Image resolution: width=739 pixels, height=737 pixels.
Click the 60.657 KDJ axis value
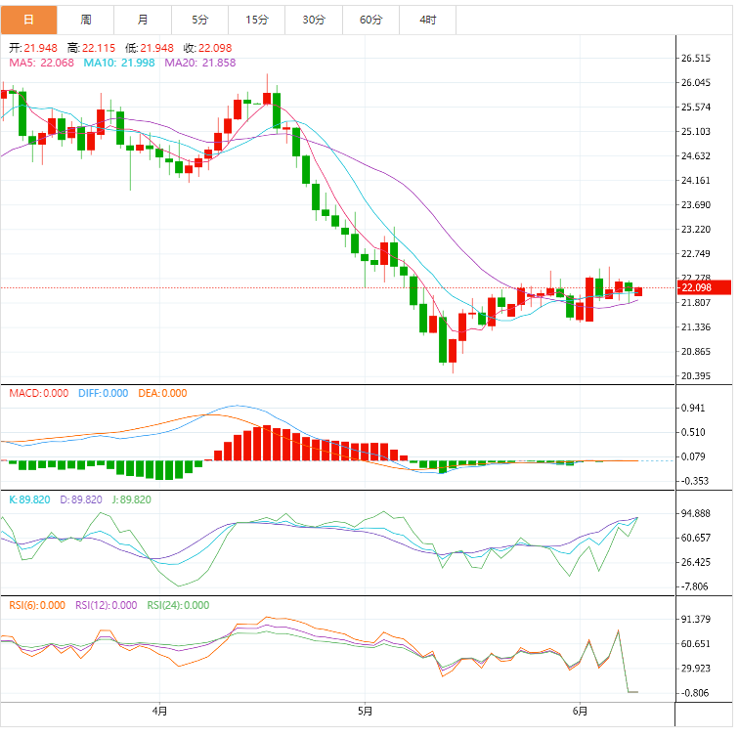(x=696, y=539)
